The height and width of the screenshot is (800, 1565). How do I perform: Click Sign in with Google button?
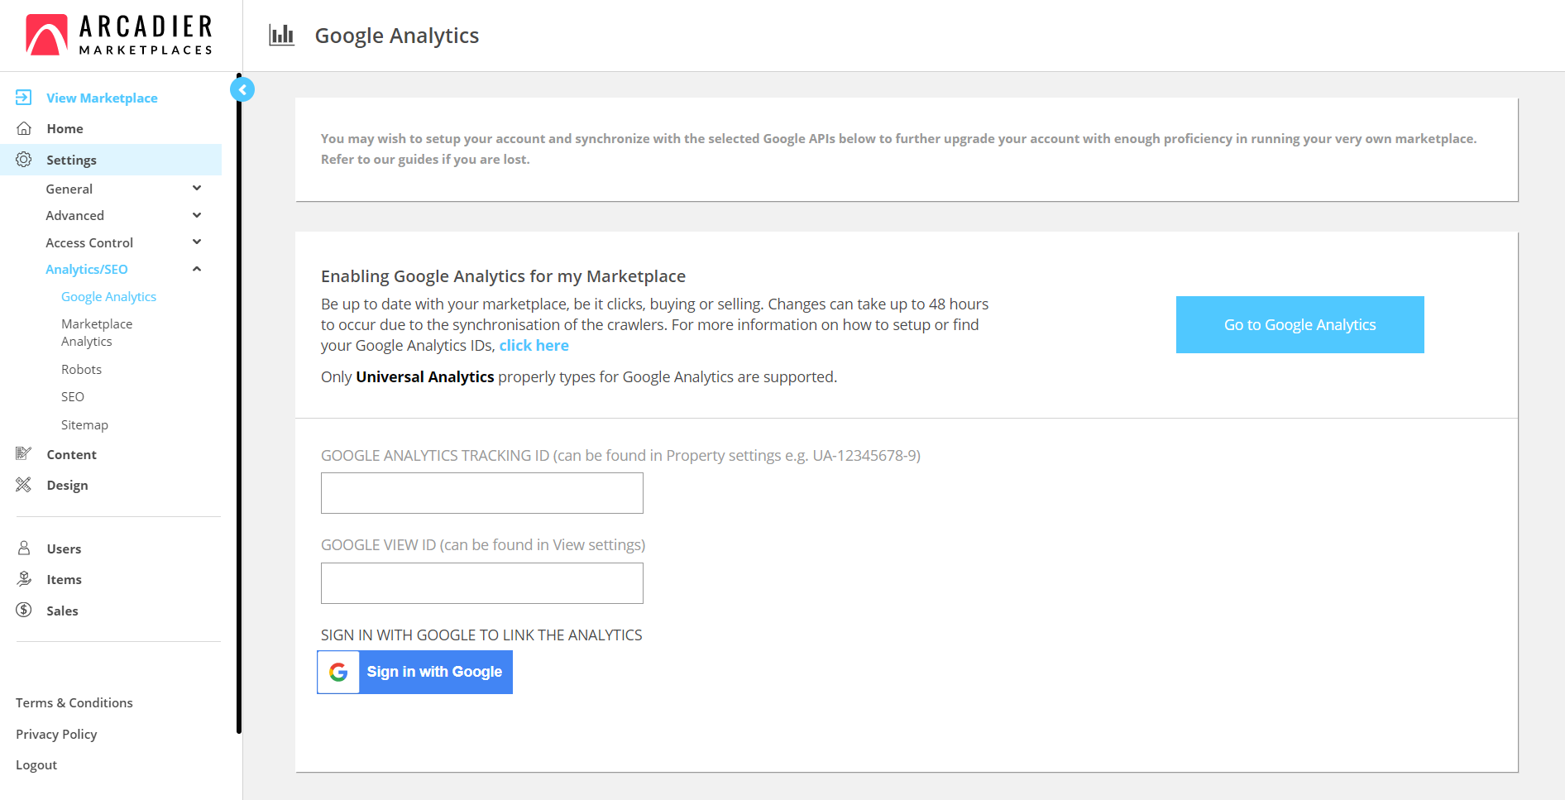point(415,672)
